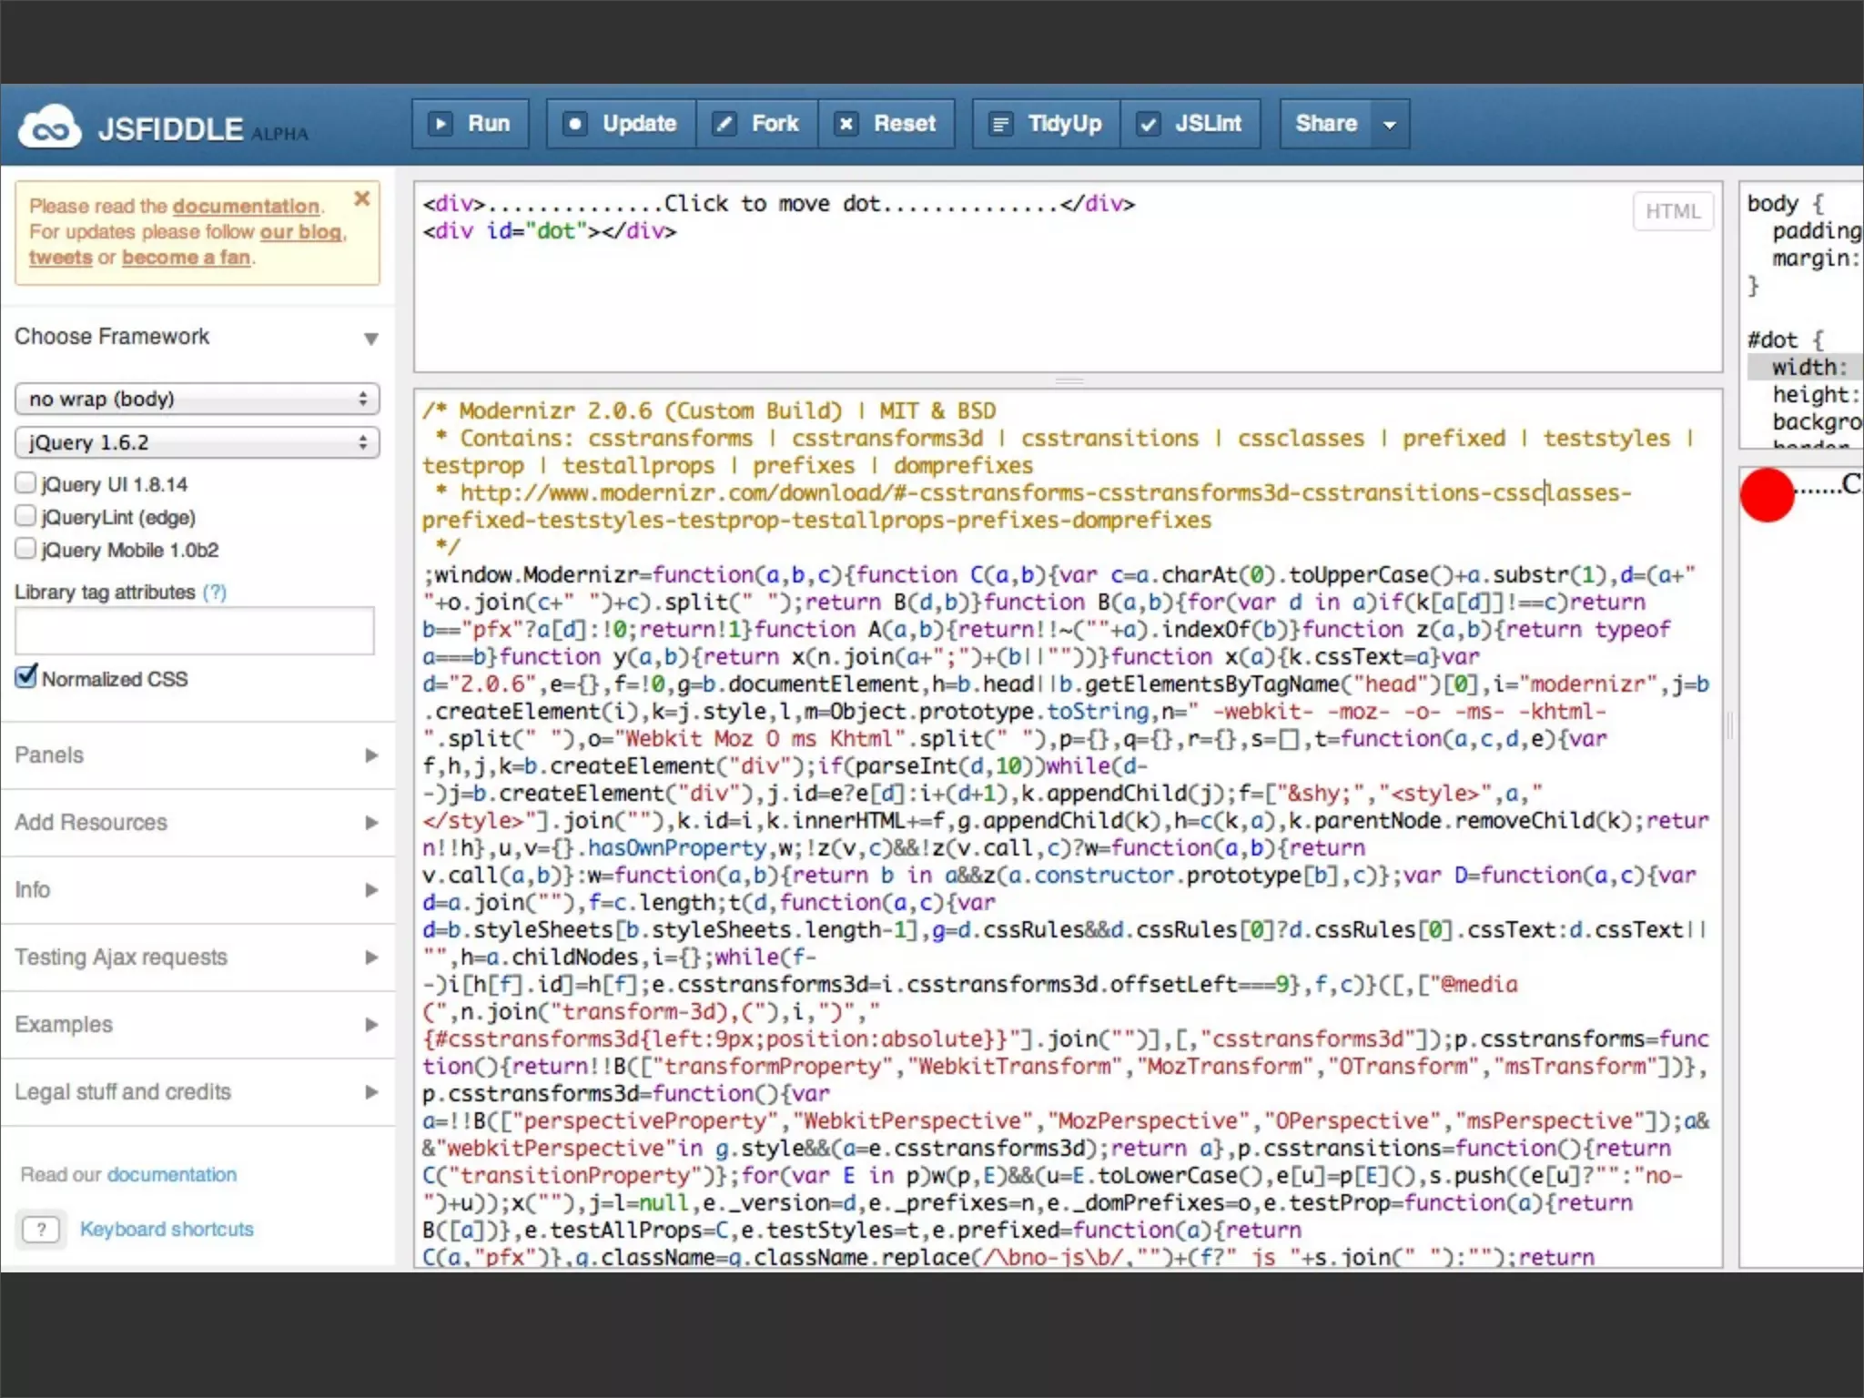Click the JSFiddle cloud logo
The image size is (1864, 1398).
click(x=50, y=128)
